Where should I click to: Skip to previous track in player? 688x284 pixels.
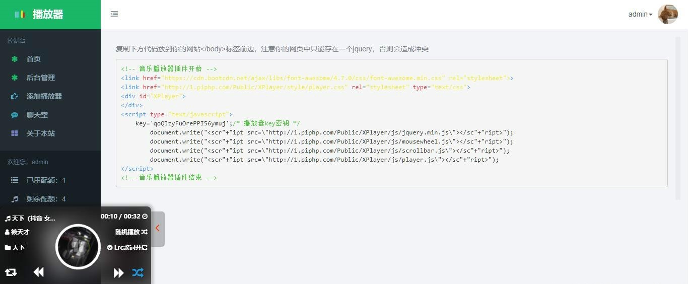38,272
